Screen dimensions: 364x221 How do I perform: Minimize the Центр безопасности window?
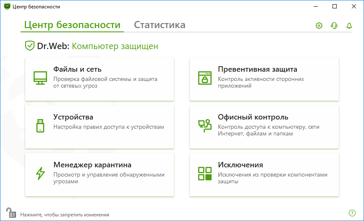point(316,6)
